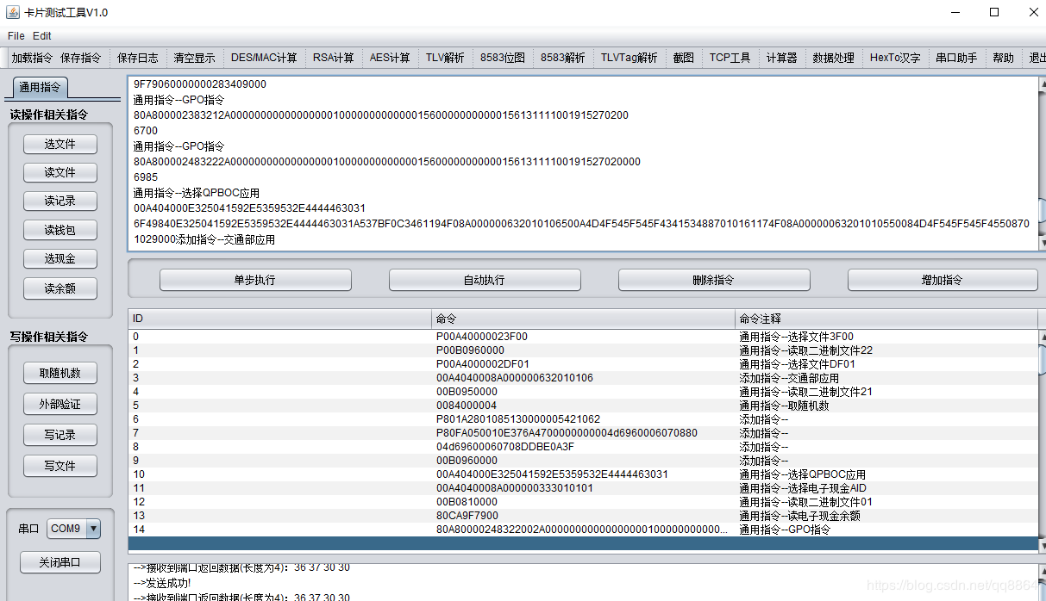
Task: Click response line 6985 in the log
Action: pyautogui.click(x=145, y=177)
